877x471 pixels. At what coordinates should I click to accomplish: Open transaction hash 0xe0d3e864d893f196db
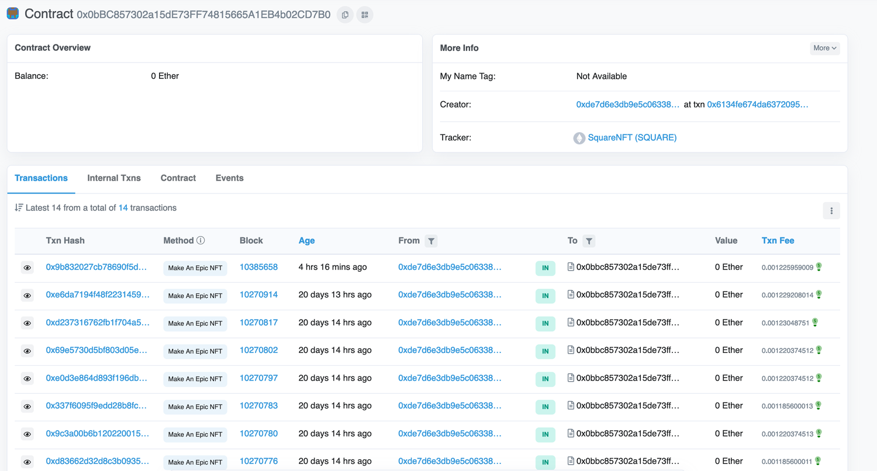pos(96,378)
